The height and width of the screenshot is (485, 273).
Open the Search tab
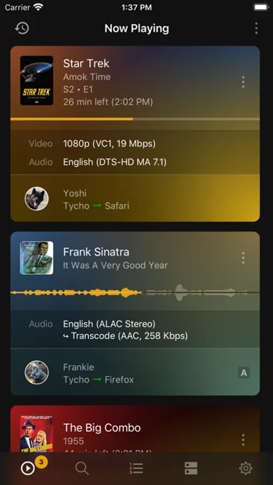pyautogui.click(x=82, y=469)
